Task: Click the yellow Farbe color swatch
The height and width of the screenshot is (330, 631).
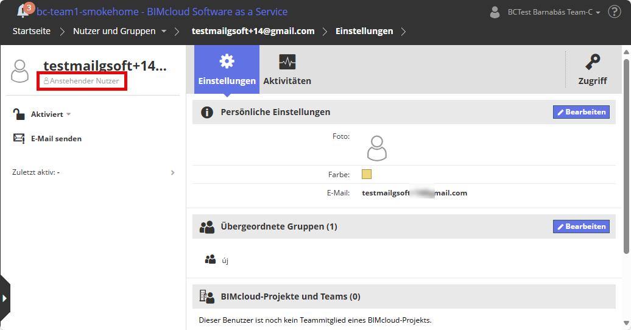Action: pos(367,174)
